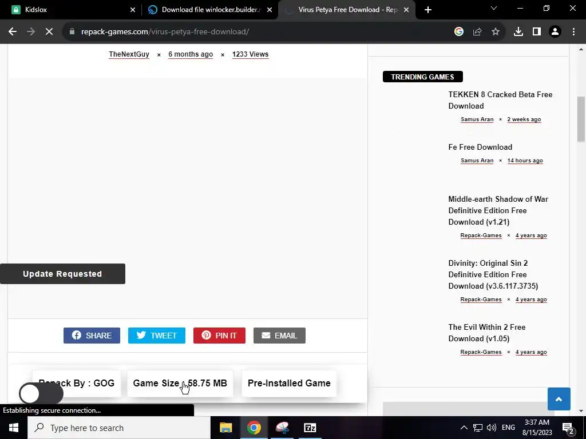Open the taskbar app beside Chrome

point(282,428)
